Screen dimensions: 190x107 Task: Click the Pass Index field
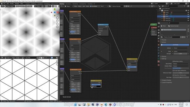pos(181,77)
